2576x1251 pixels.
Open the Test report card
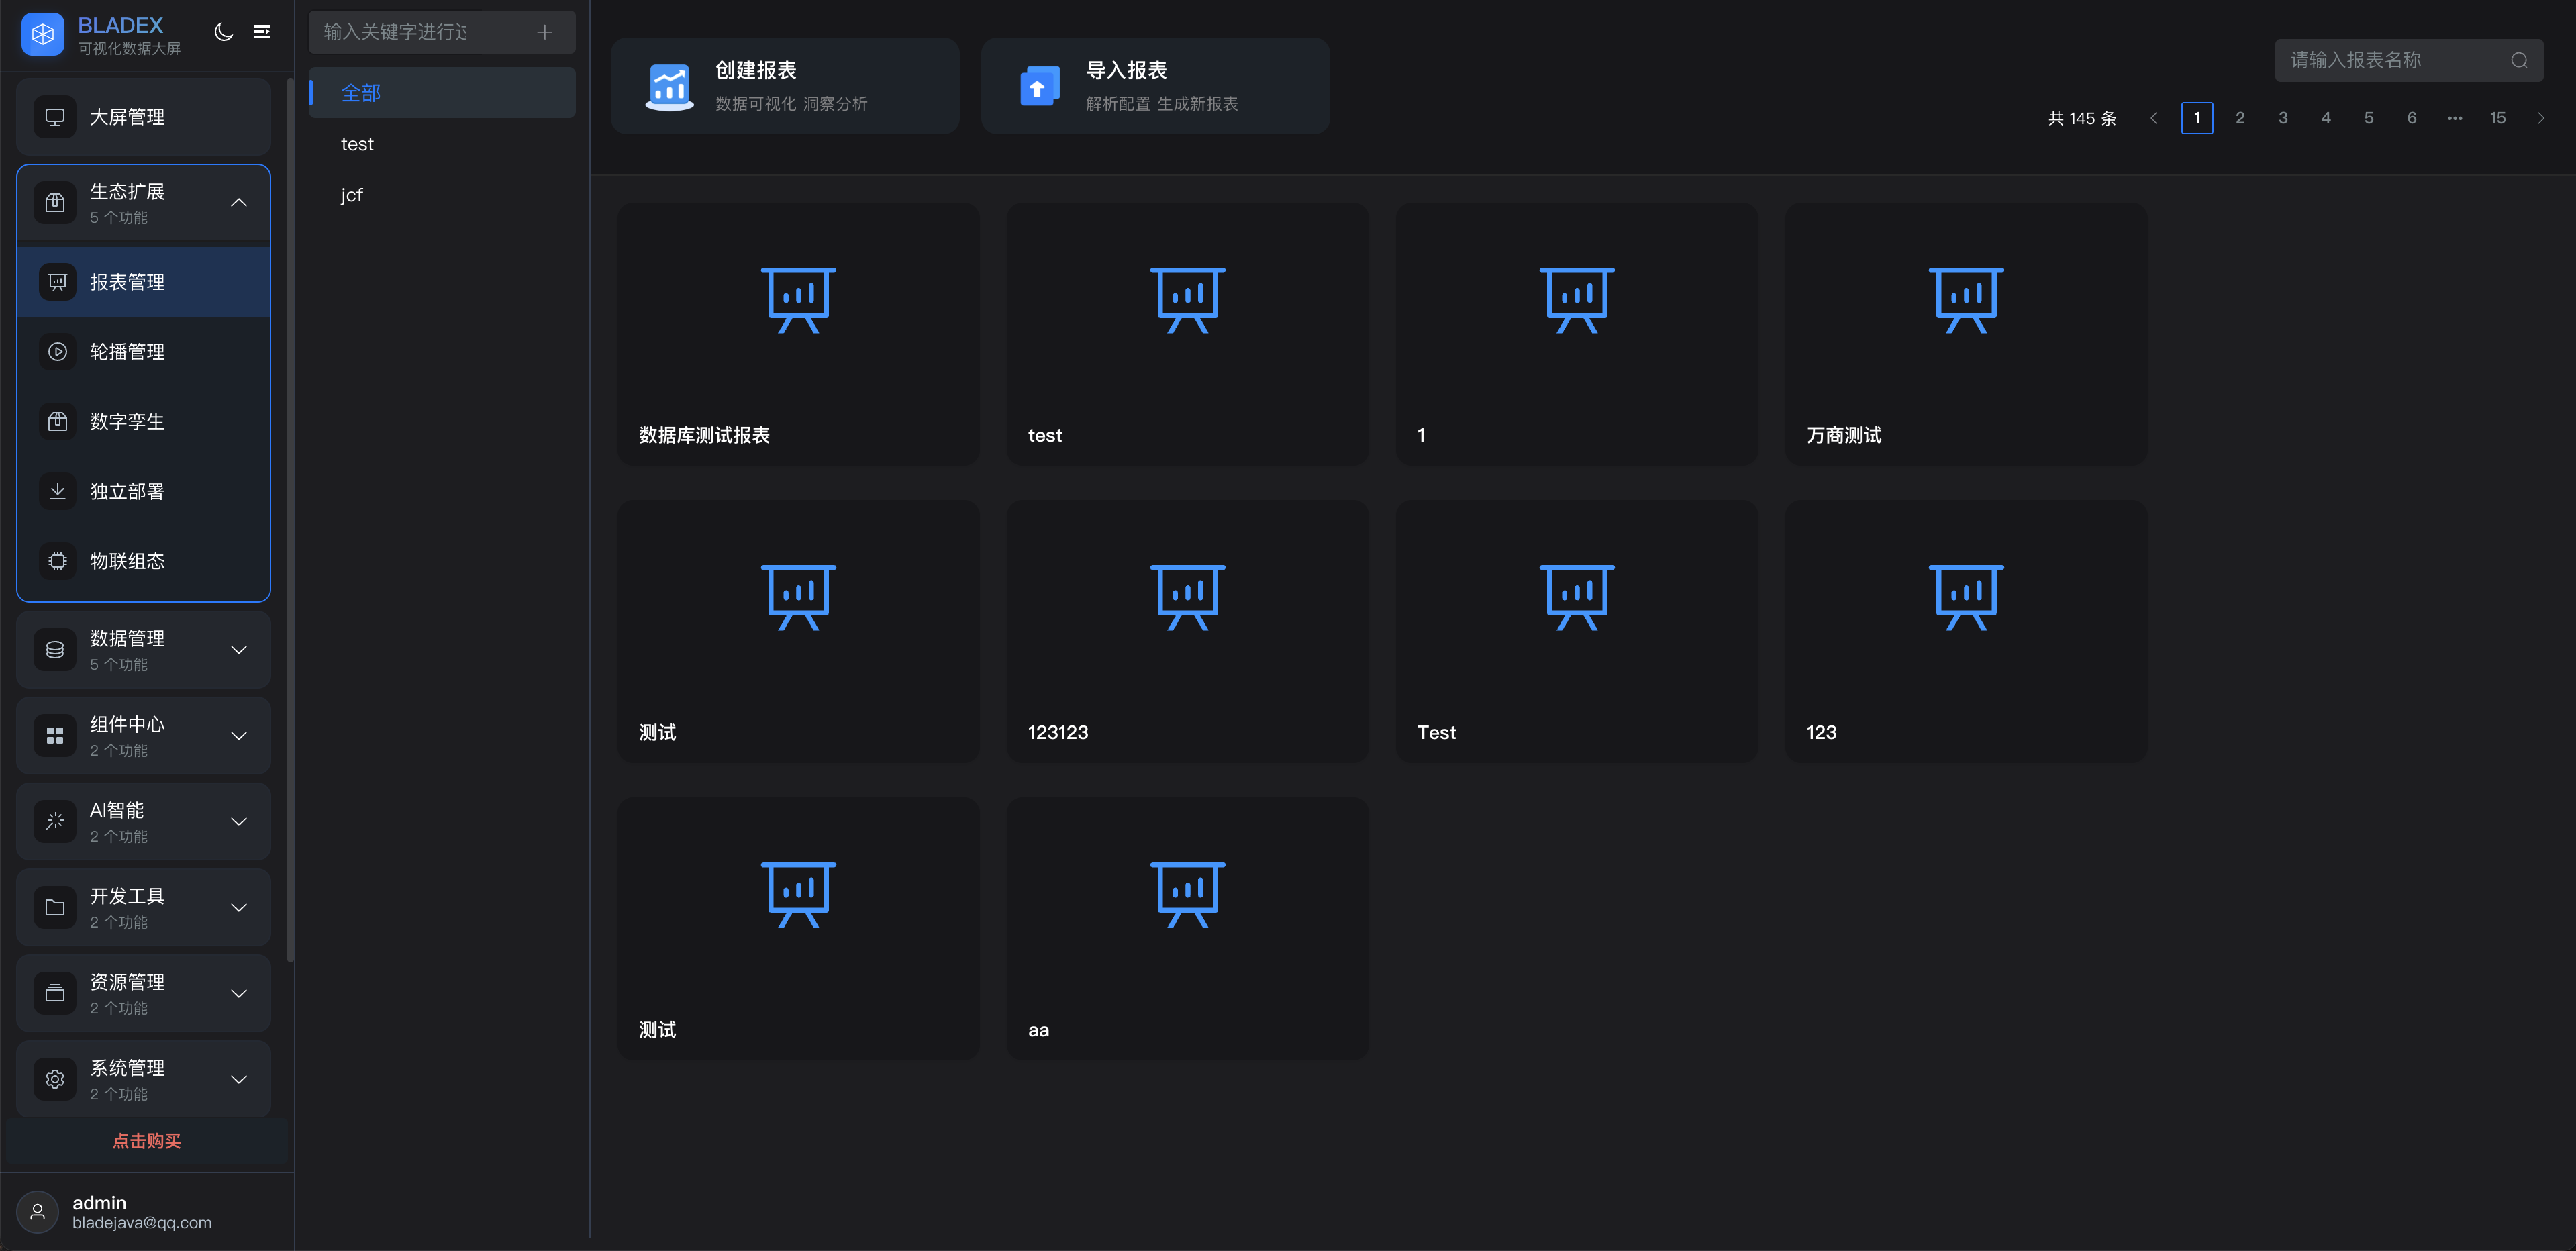(1577, 632)
